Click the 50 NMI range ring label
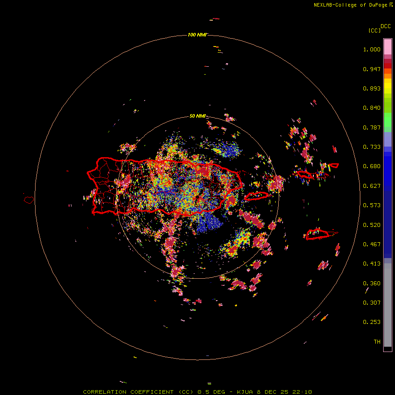 (x=198, y=116)
